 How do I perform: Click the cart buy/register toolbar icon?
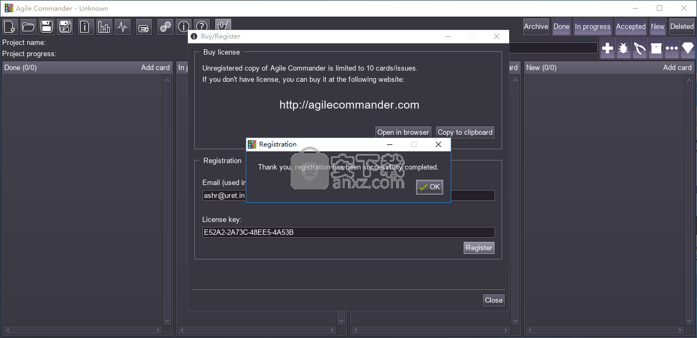tap(223, 26)
